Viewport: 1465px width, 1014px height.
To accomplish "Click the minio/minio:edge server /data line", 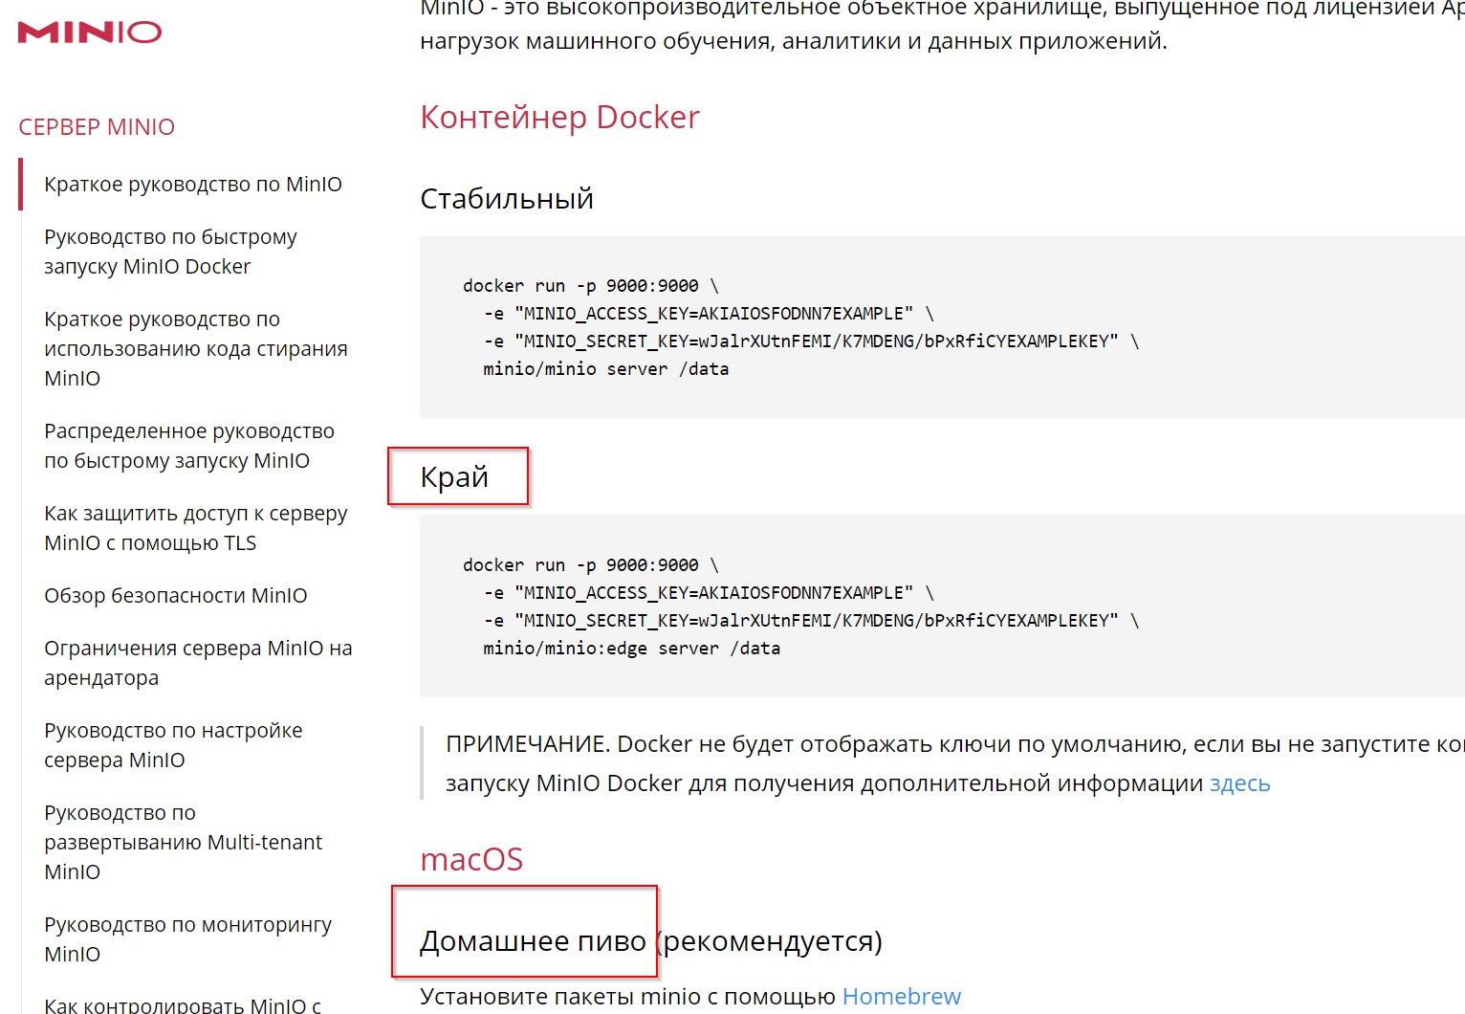I will [x=631, y=649].
